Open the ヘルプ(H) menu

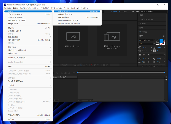click(x=84, y=8)
